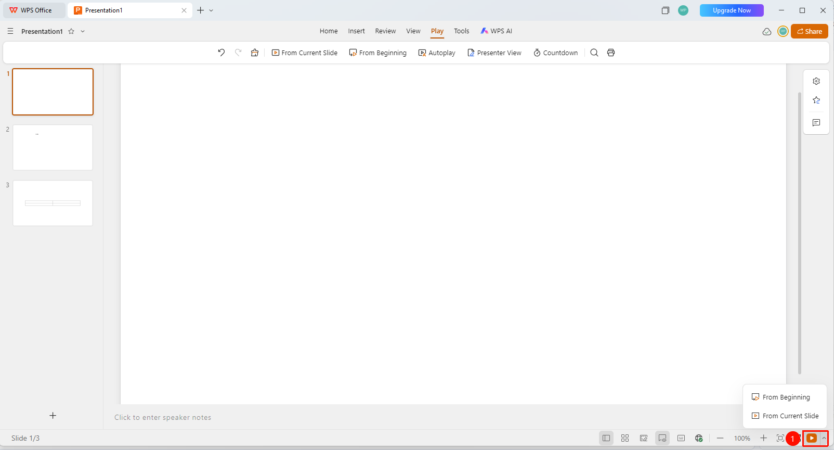The width and height of the screenshot is (834, 450).
Task: Open the settings gear in the right sidebar
Action: tap(816, 81)
